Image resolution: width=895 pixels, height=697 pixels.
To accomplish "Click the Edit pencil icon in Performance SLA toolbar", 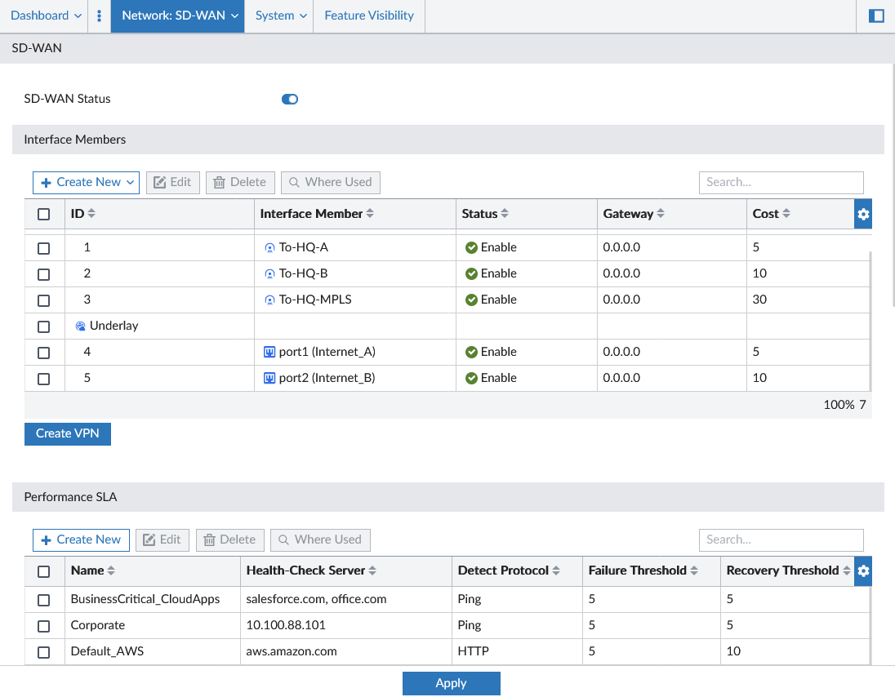I will click(152, 539).
